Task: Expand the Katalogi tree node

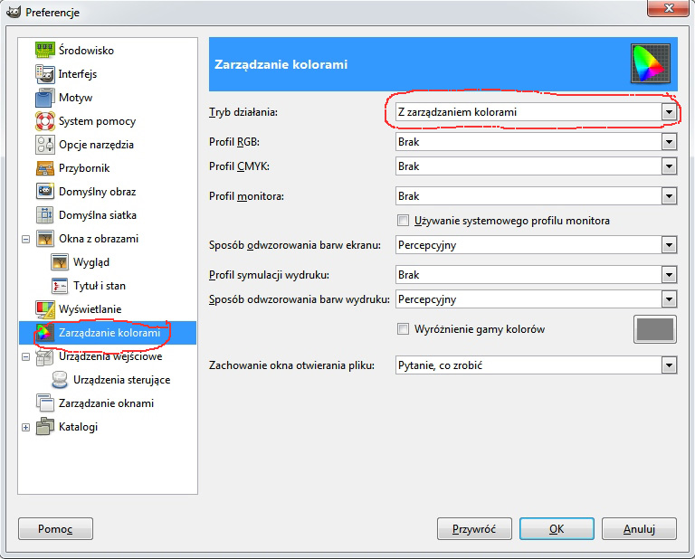Action: pos(25,427)
